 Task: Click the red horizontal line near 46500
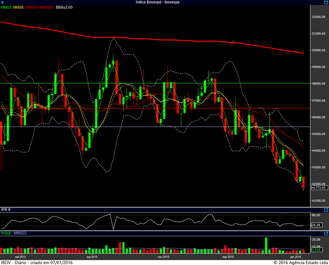[x=155, y=108]
